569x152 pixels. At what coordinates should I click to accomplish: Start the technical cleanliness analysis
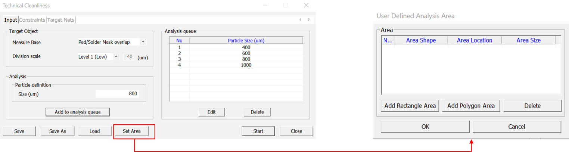(258, 131)
